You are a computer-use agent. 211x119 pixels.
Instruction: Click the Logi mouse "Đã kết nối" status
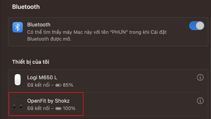coord(39,85)
